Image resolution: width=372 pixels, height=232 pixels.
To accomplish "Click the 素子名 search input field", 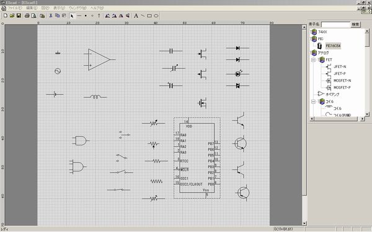I will pos(335,25).
